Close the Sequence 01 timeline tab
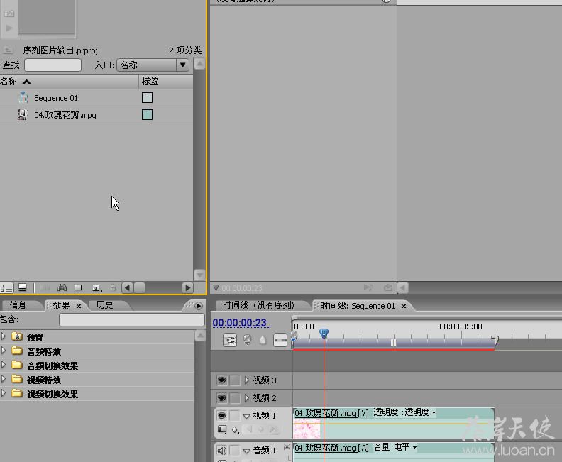 click(x=404, y=306)
